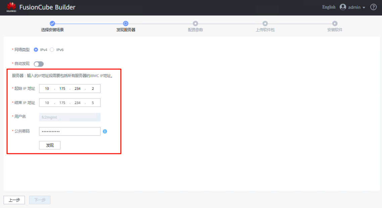Expand the admin account dropdown
Image resolution: width=382 pixels, height=208 pixels.
click(364, 8)
